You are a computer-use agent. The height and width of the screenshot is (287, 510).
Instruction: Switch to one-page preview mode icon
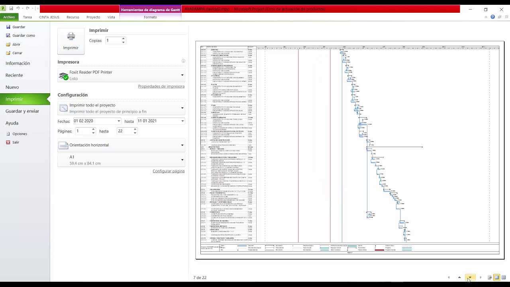[496, 277]
